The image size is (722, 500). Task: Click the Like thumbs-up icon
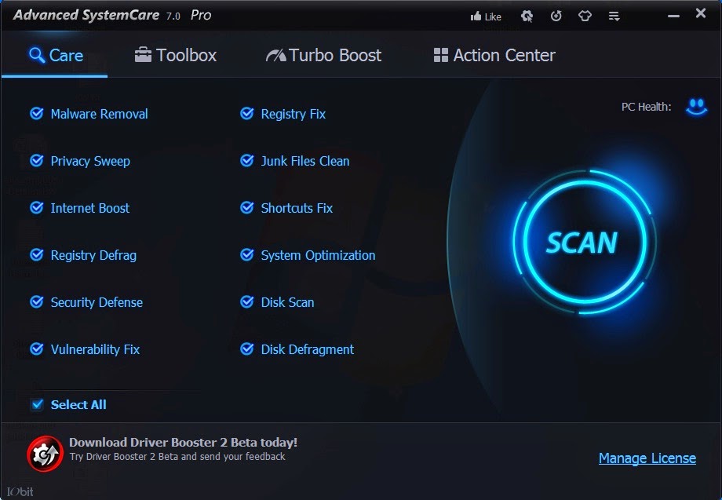pos(480,15)
